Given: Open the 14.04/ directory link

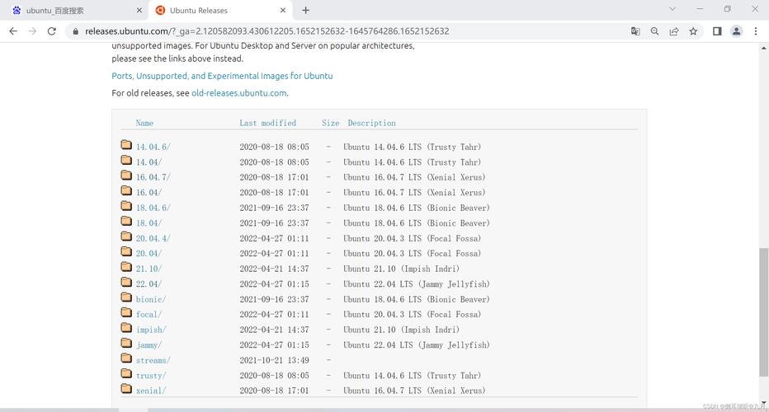Looking at the screenshot, I should pyautogui.click(x=149, y=162).
